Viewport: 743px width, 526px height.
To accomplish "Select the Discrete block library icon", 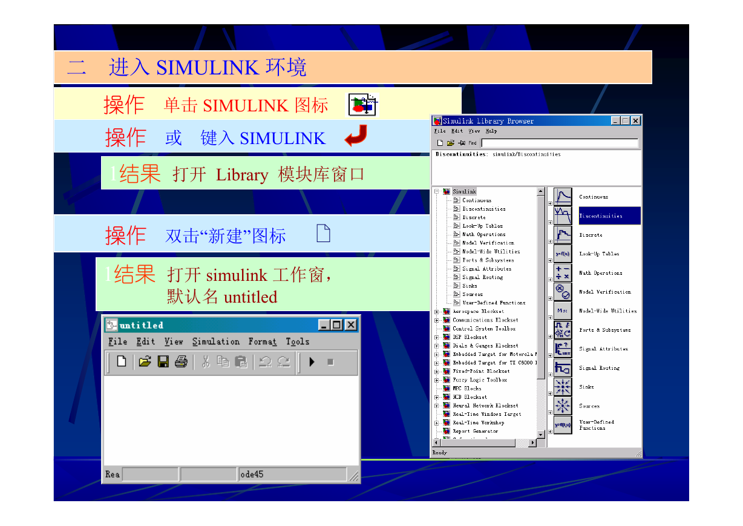I will click(563, 235).
